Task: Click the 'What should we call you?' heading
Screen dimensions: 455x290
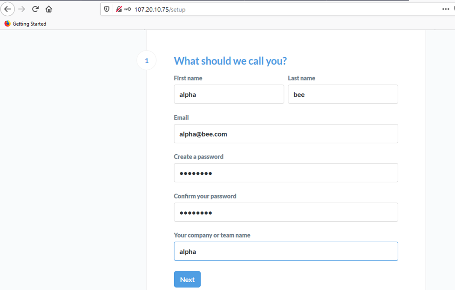Action: [x=230, y=61]
